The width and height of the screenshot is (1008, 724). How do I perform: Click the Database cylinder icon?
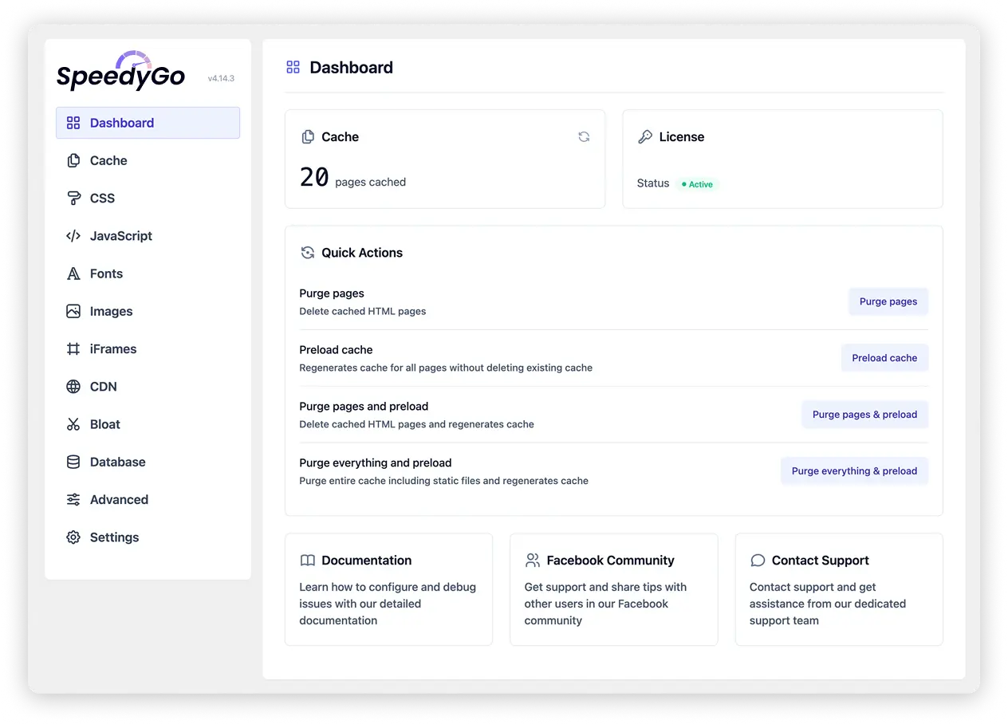[73, 462]
